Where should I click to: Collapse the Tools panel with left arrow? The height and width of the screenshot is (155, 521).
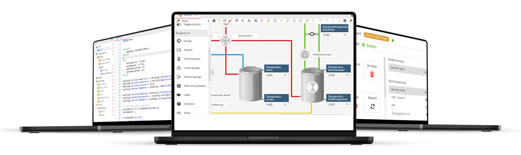(208, 21)
